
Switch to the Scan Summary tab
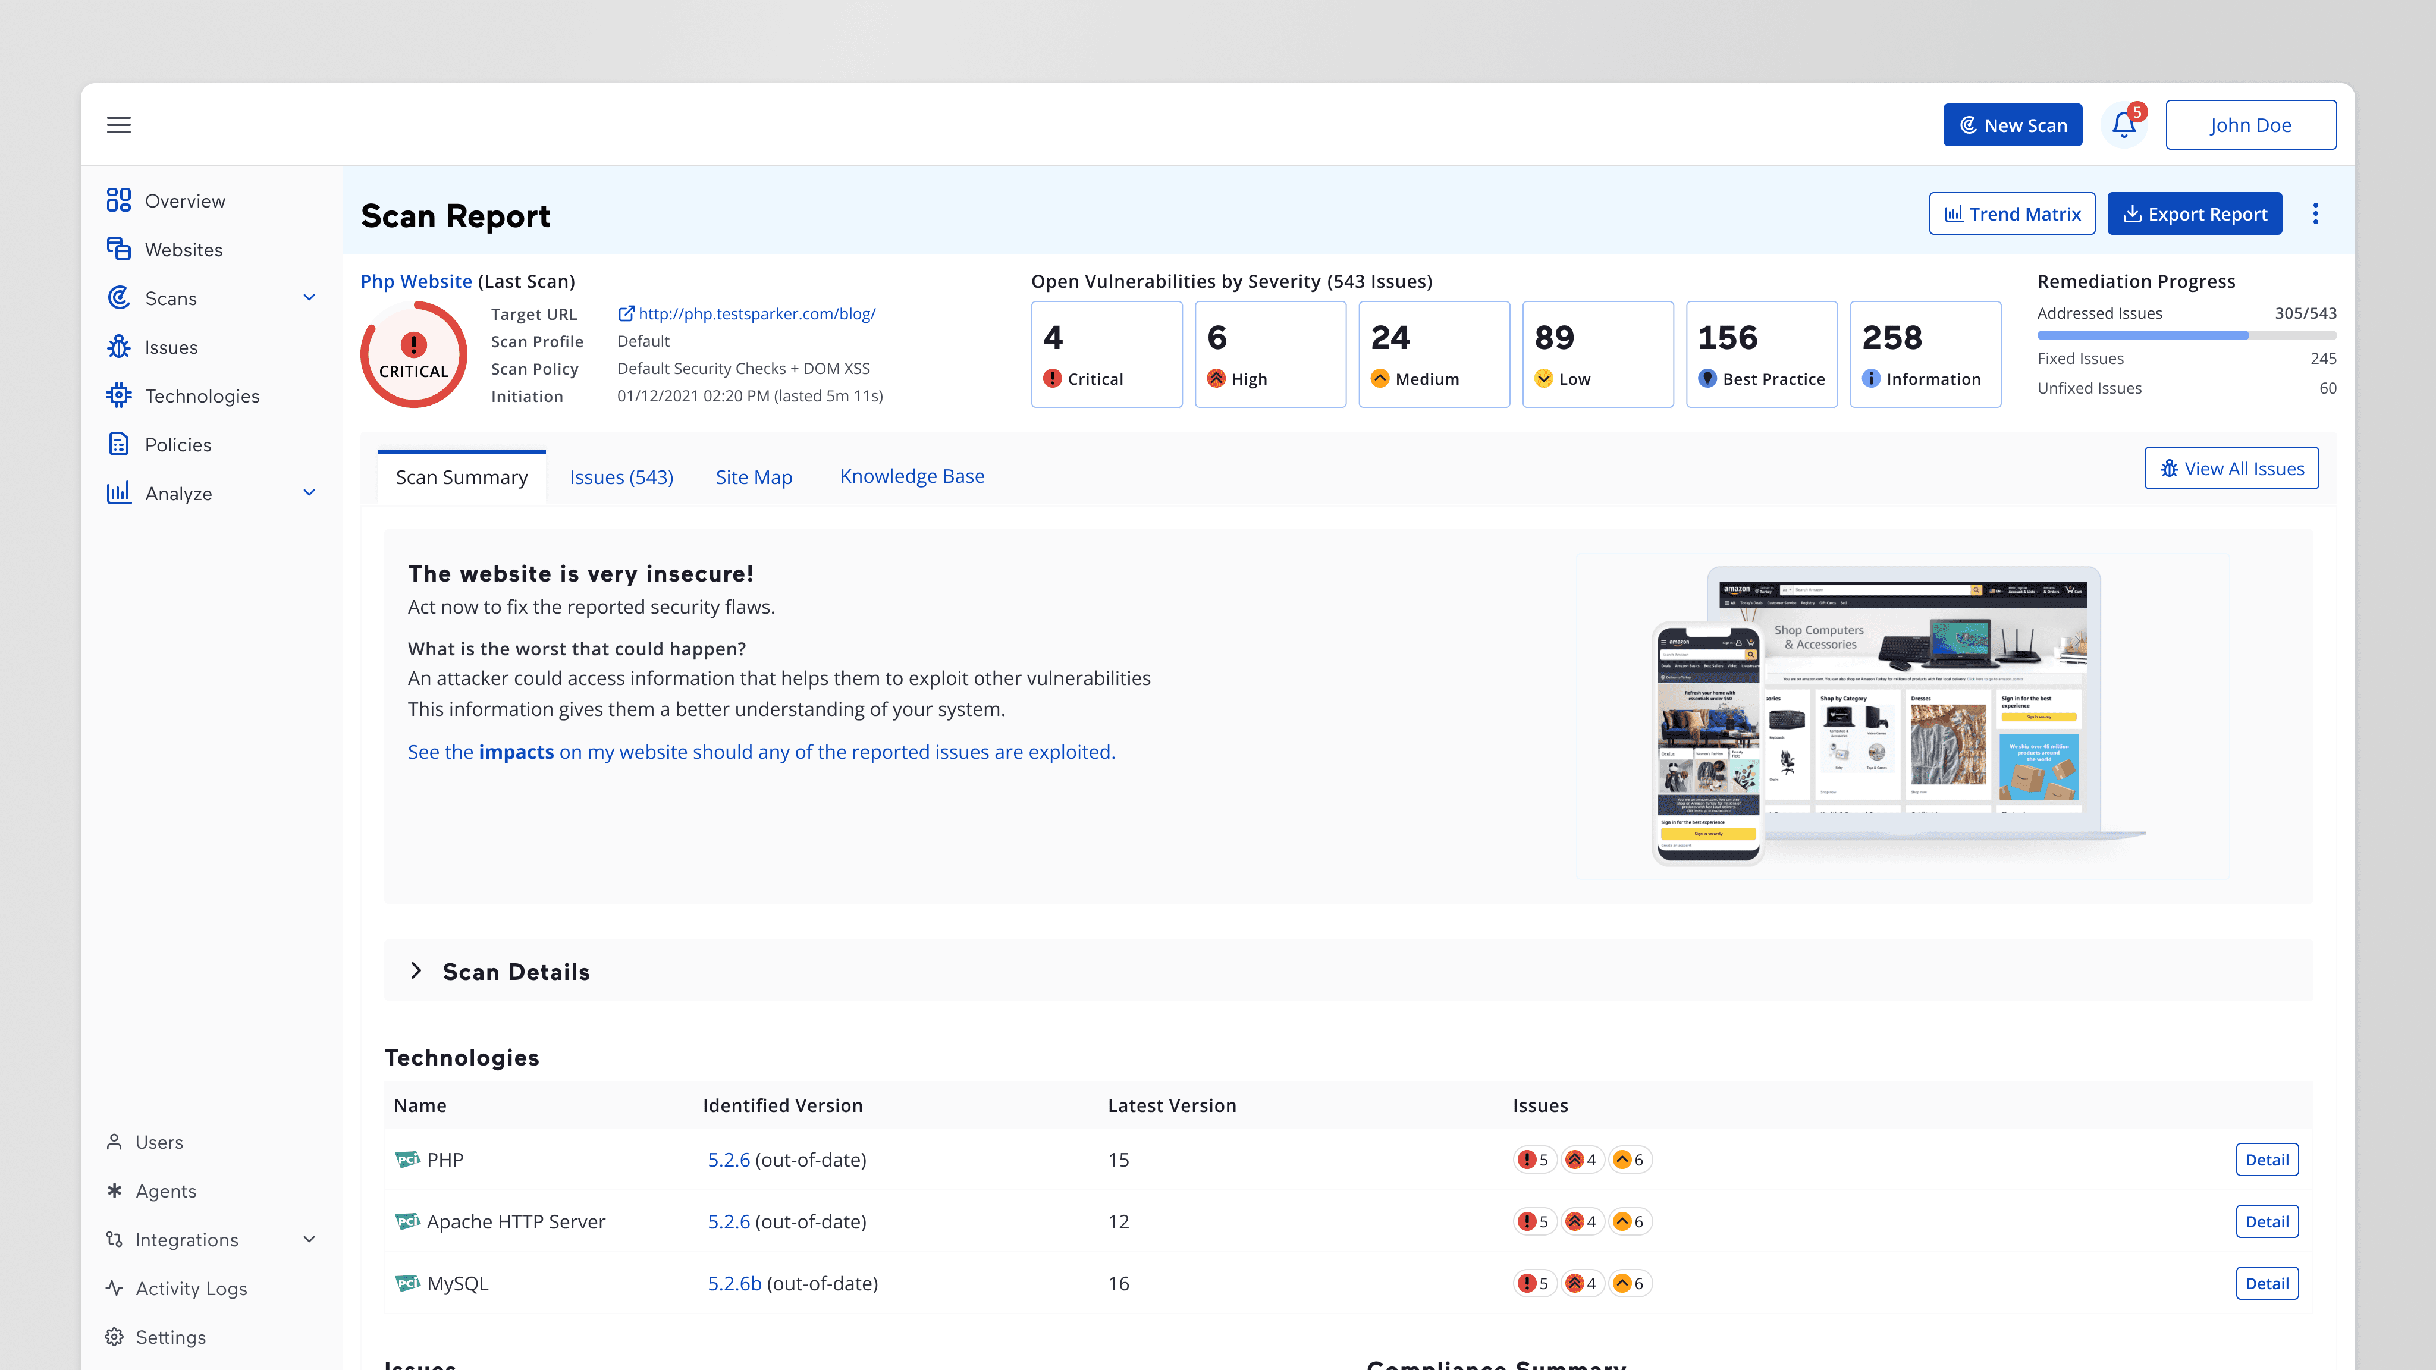point(462,477)
